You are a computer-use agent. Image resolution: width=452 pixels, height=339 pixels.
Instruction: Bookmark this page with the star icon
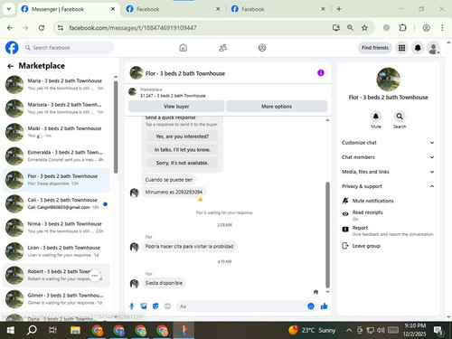(x=364, y=28)
